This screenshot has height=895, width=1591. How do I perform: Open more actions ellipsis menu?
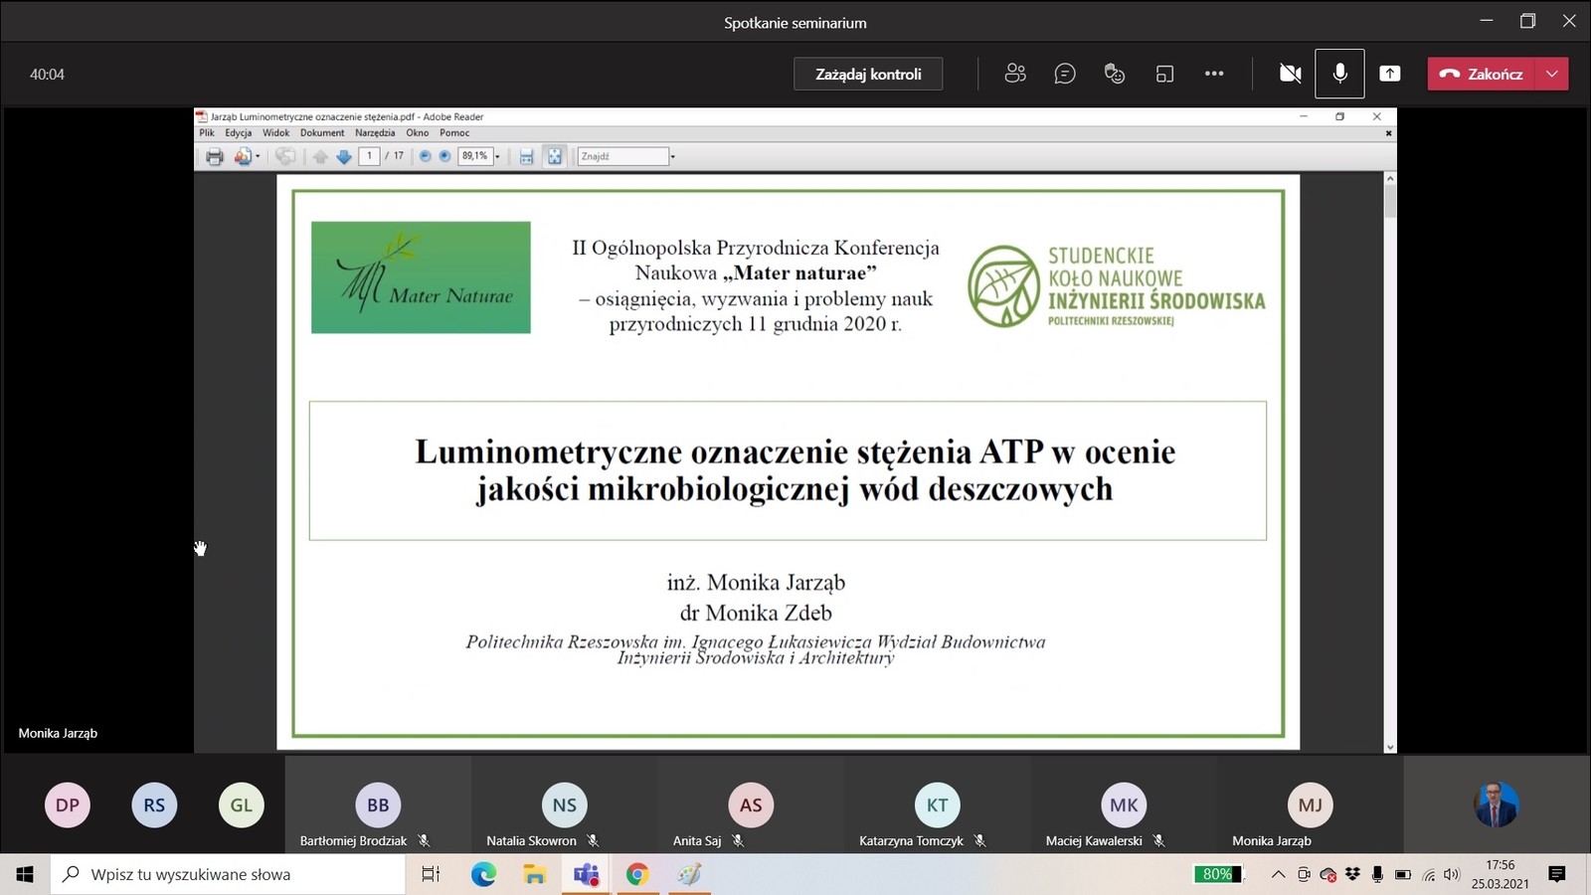click(x=1214, y=74)
